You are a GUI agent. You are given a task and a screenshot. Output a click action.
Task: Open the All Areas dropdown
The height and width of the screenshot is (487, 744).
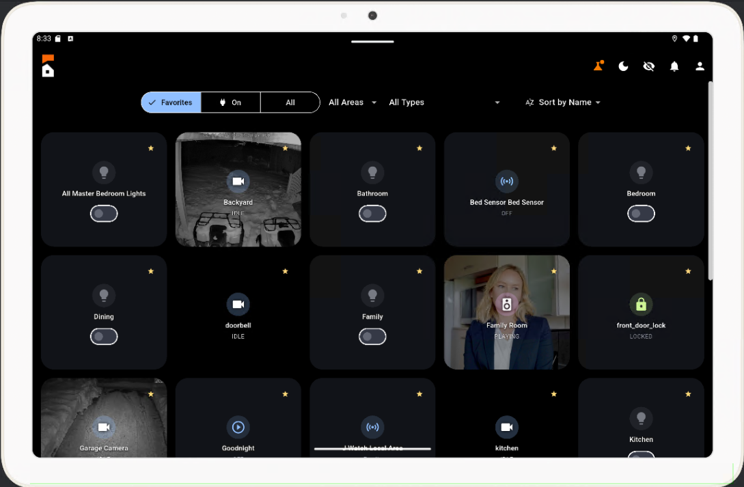coord(352,102)
